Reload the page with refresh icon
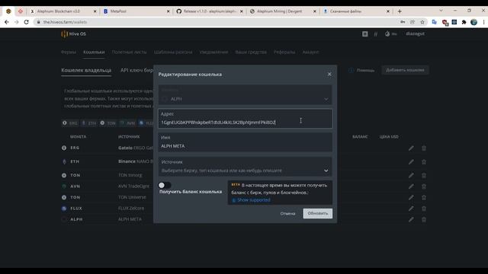This screenshot has width=488, height=274. [x=27, y=22]
